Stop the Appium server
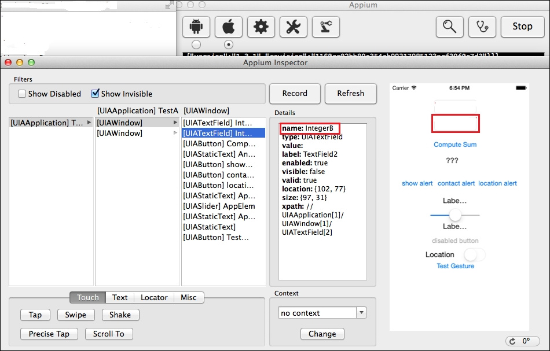The width and height of the screenshot is (550, 351). pos(522,27)
